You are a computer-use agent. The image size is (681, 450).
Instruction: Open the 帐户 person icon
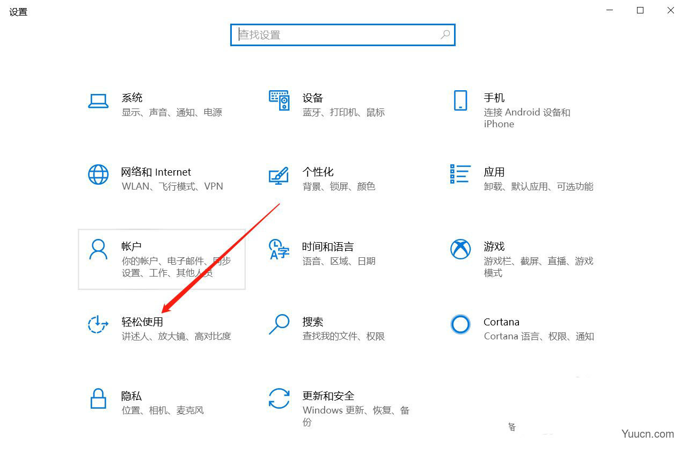(x=98, y=249)
